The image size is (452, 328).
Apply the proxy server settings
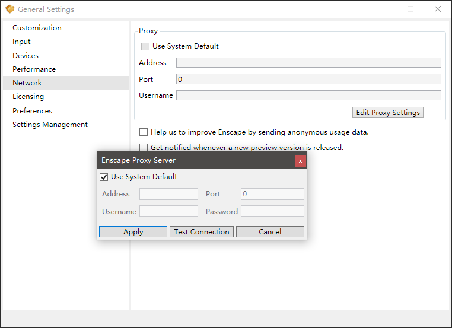pos(133,232)
